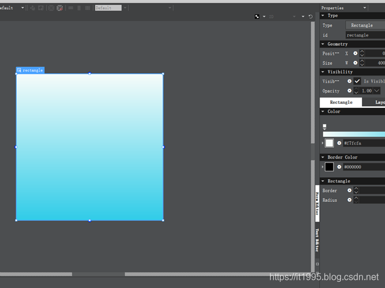
Task: Click the Opacity stepper arrows
Action: point(356,91)
